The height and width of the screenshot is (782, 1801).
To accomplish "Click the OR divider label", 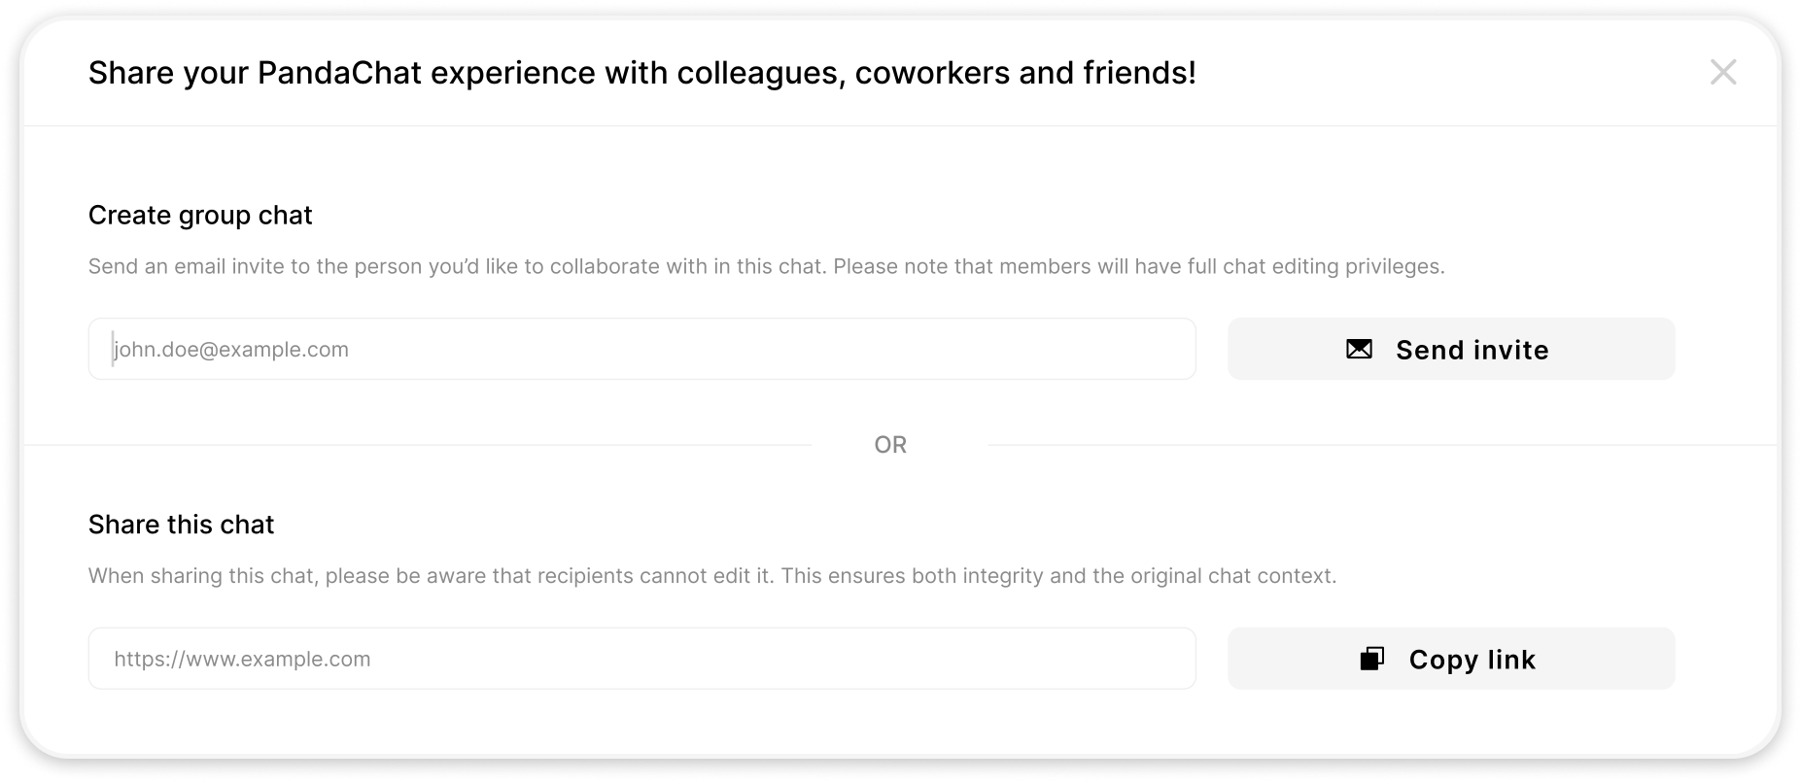I will click(x=890, y=445).
